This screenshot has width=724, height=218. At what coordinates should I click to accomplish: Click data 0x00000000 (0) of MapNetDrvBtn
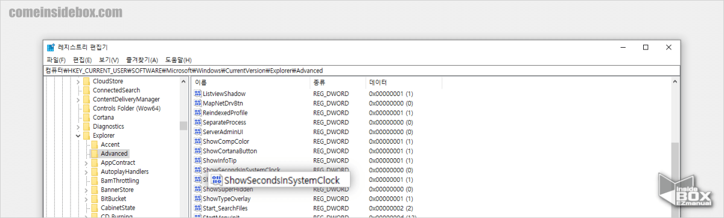point(391,103)
